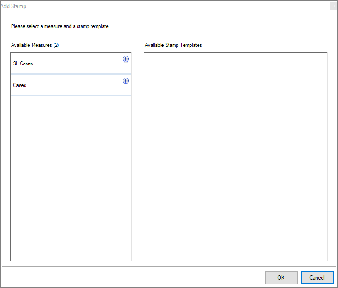Click the info icon for 9L Cases
The width and height of the screenshot is (338, 288).
[x=126, y=59]
